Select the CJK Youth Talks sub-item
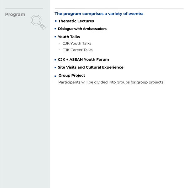Viewport: 188px width, 188px height. (77, 44)
